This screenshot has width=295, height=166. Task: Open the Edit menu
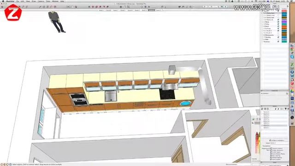pos(23,1)
